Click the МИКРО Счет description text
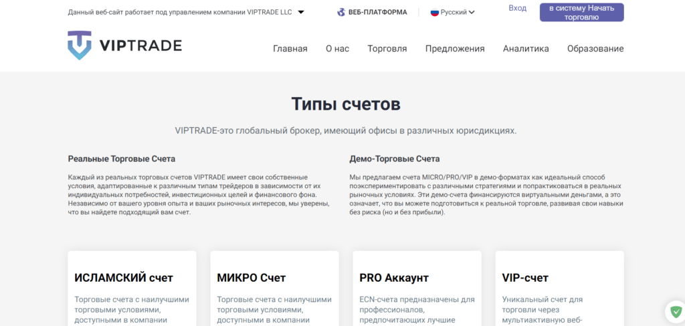Viewport: 685px width, 326px height. [x=274, y=310]
